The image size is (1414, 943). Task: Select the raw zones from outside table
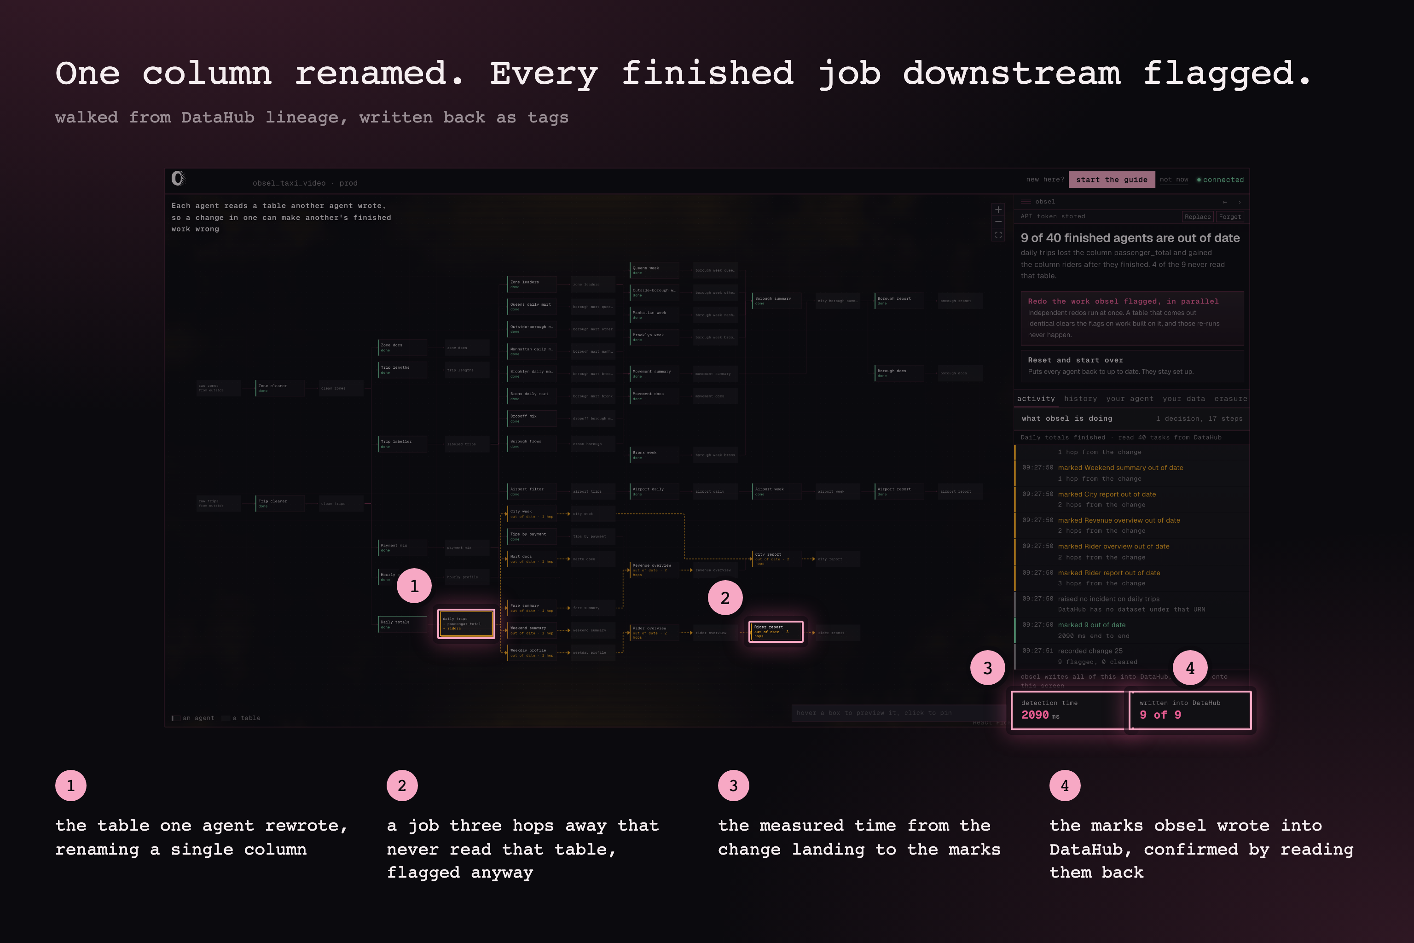pyautogui.click(x=218, y=388)
